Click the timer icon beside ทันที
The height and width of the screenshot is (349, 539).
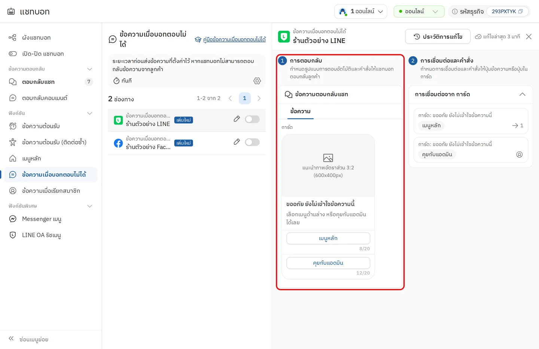coord(116,81)
